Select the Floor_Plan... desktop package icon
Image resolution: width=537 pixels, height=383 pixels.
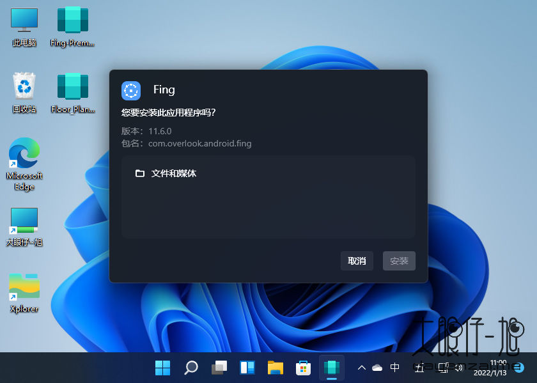(x=73, y=93)
